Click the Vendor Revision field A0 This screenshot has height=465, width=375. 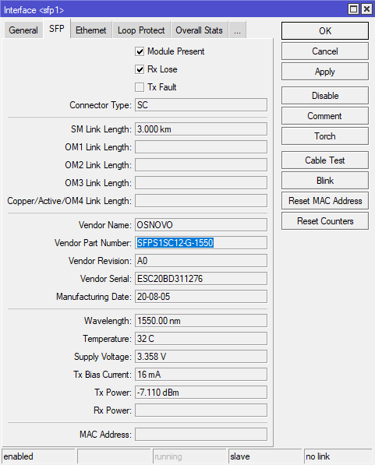201,261
